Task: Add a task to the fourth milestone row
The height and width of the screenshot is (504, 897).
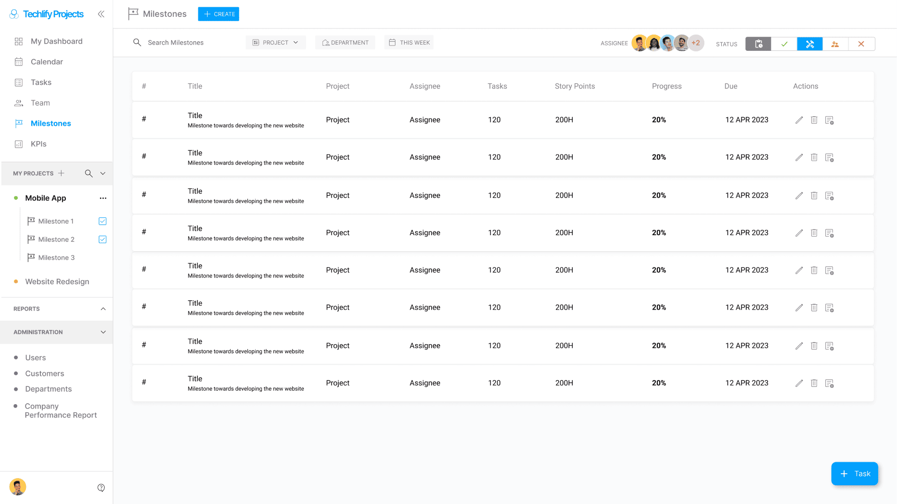Action: [829, 233]
